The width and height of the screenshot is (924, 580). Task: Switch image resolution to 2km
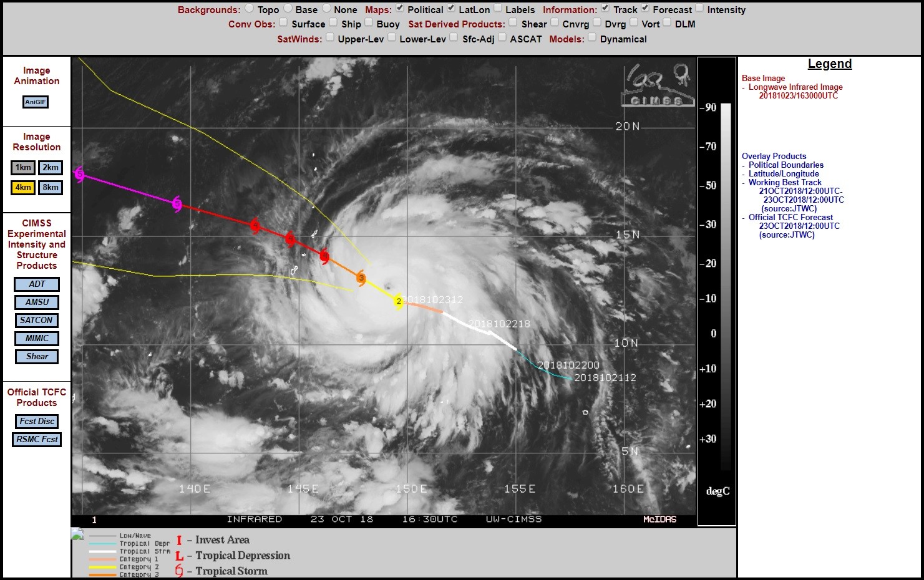51,168
